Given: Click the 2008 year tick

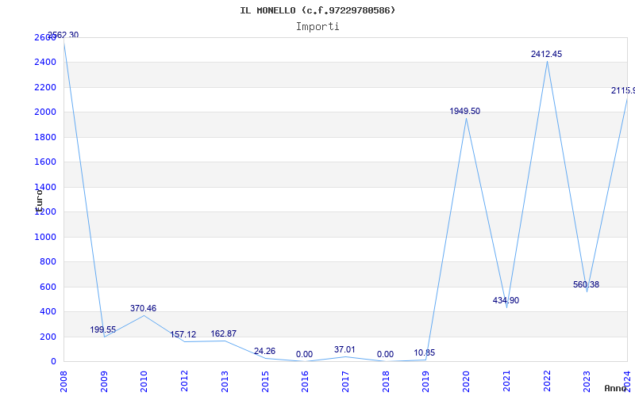Looking at the screenshot, I should tap(63, 381).
